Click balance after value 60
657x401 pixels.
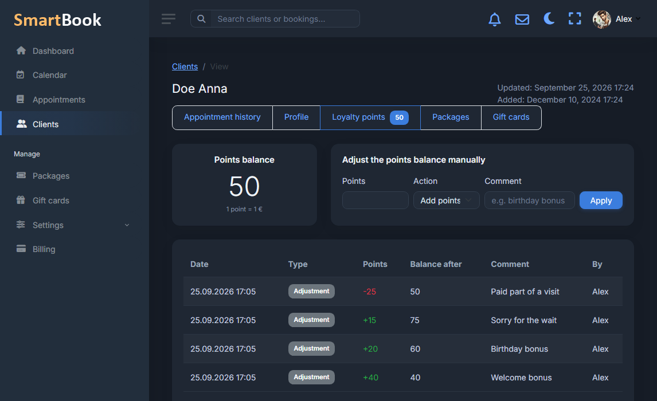[x=415, y=349]
